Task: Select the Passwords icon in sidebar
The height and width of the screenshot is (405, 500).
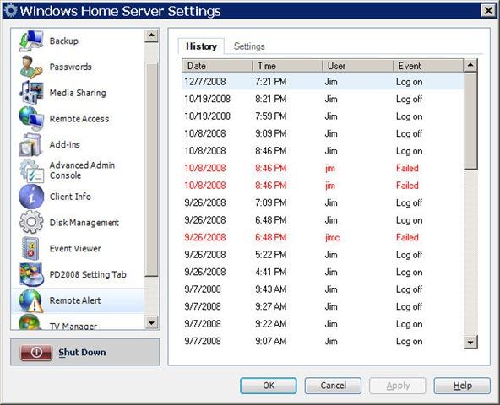Action: click(31, 67)
